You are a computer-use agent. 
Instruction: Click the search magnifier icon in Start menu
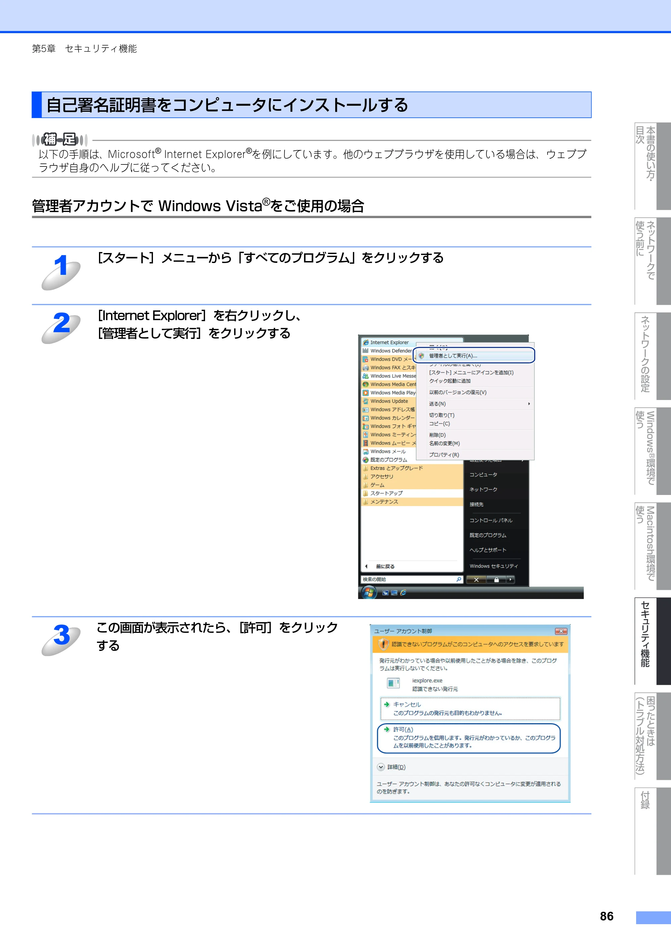(459, 579)
